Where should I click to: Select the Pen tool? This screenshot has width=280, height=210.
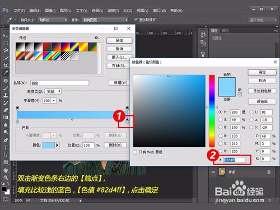pyautogui.click(x=6, y=140)
